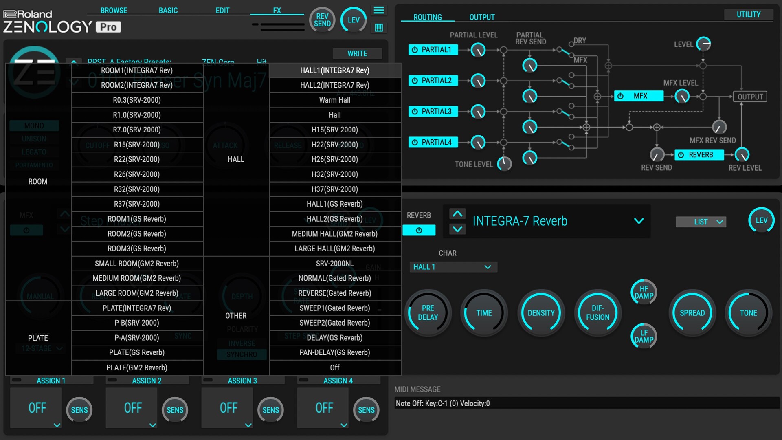Turn the SPREAD knob

[692, 313]
